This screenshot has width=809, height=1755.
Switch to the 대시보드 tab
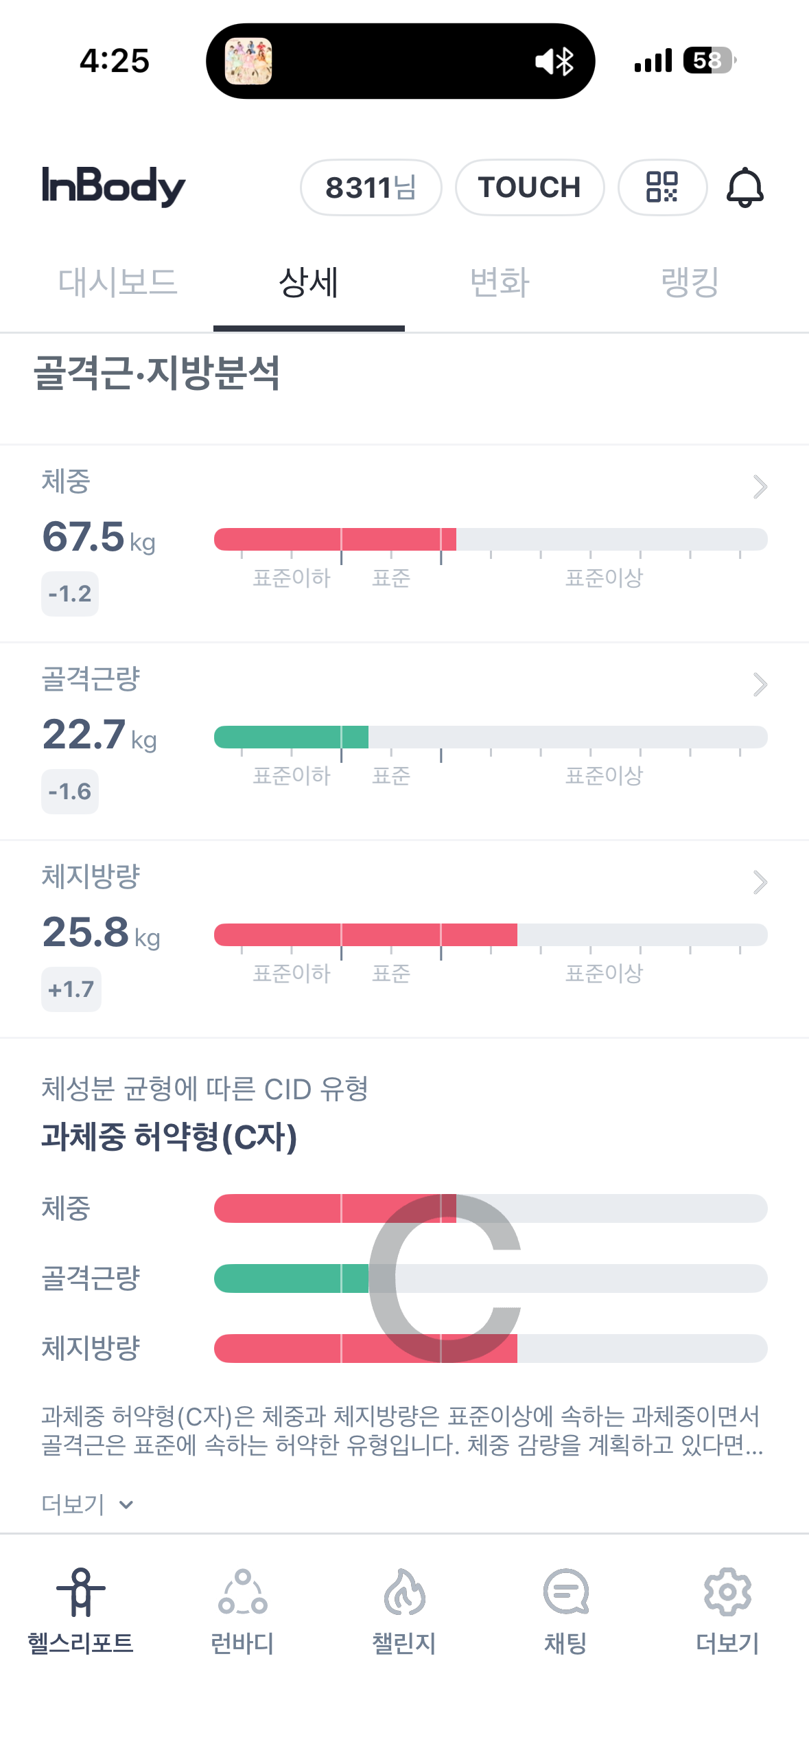point(117,282)
